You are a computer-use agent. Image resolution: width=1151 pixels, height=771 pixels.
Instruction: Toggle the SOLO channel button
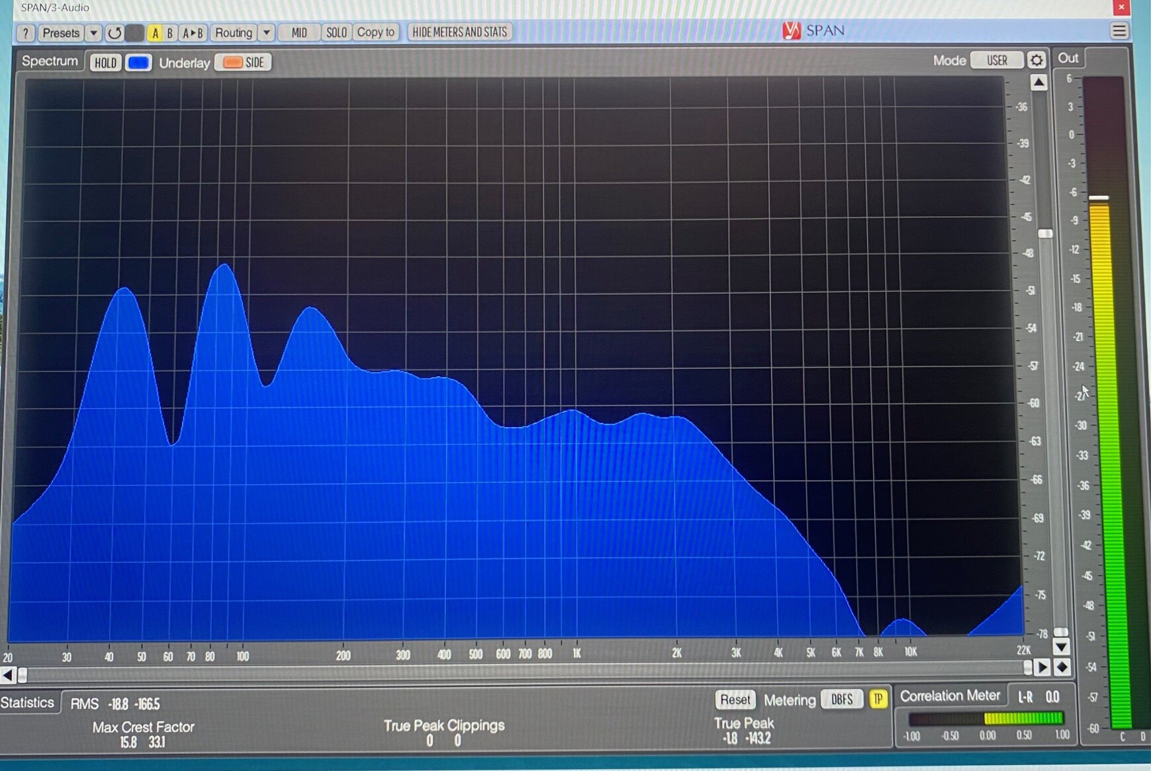point(336,32)
